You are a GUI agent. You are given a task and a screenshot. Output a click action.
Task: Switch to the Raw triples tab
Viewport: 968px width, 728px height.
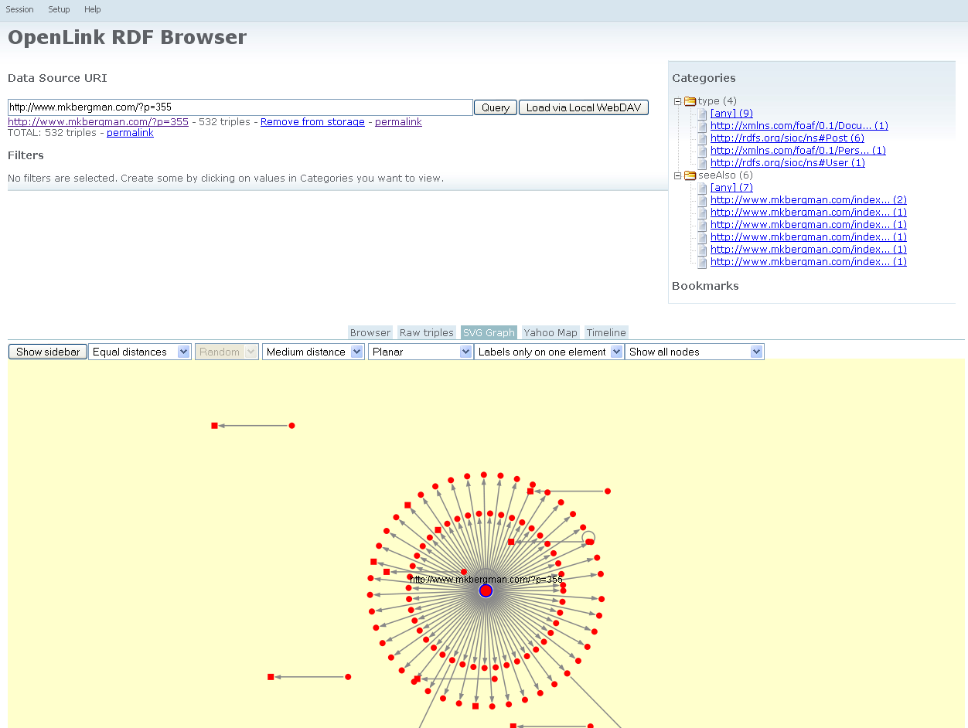tap(427, 332)
